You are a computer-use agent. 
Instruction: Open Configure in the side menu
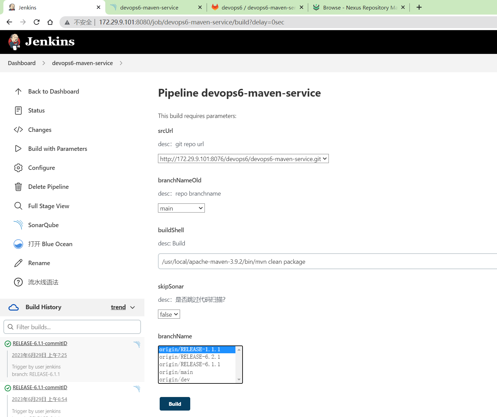point(41,168)
